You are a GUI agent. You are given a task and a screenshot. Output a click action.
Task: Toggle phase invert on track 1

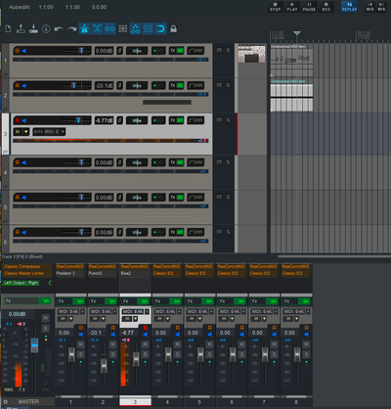[119, 51]
